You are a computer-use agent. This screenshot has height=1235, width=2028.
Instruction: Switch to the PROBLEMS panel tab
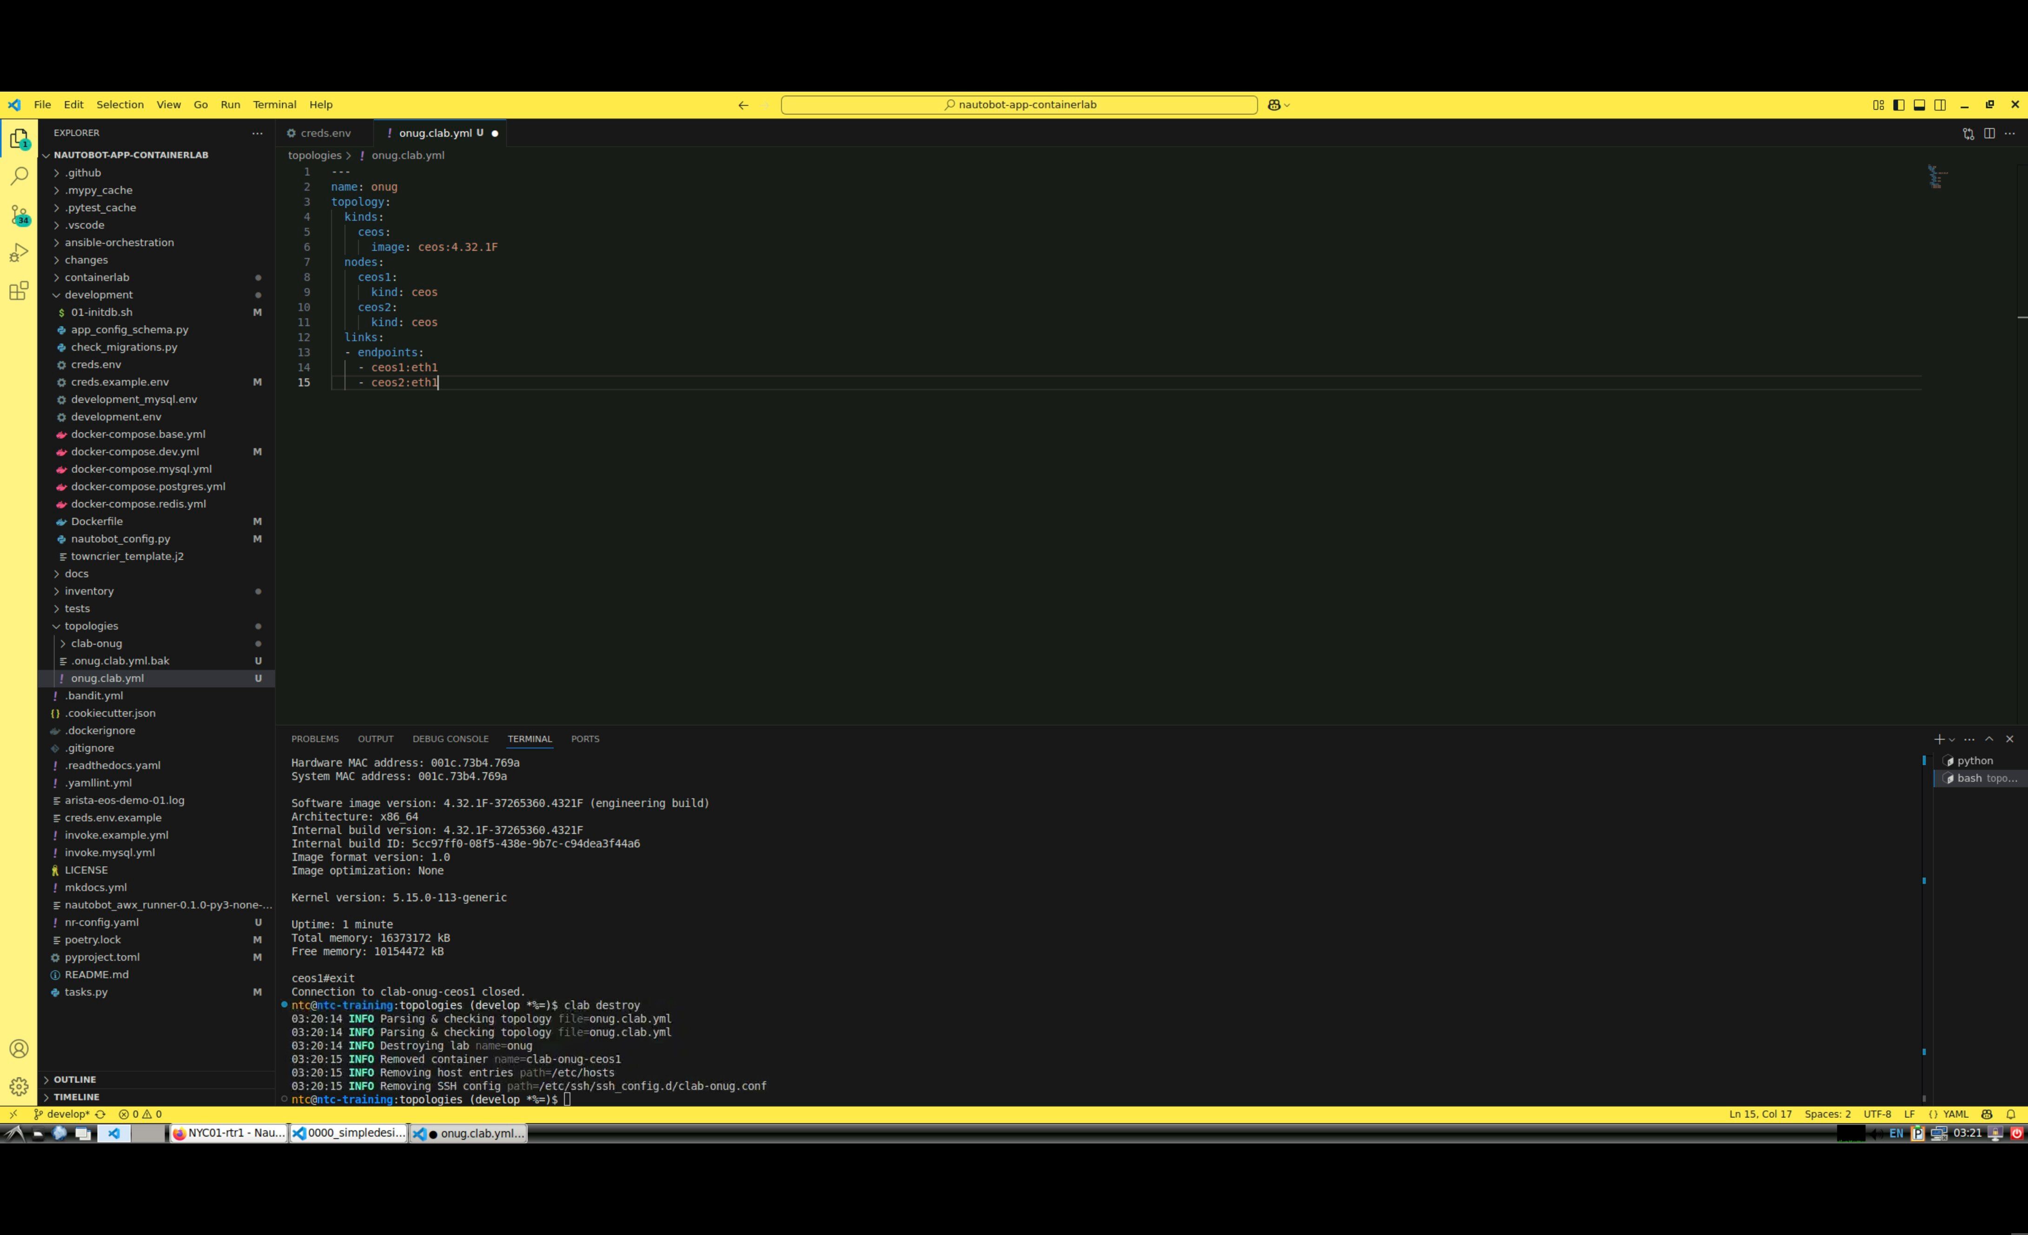[314, 738]
